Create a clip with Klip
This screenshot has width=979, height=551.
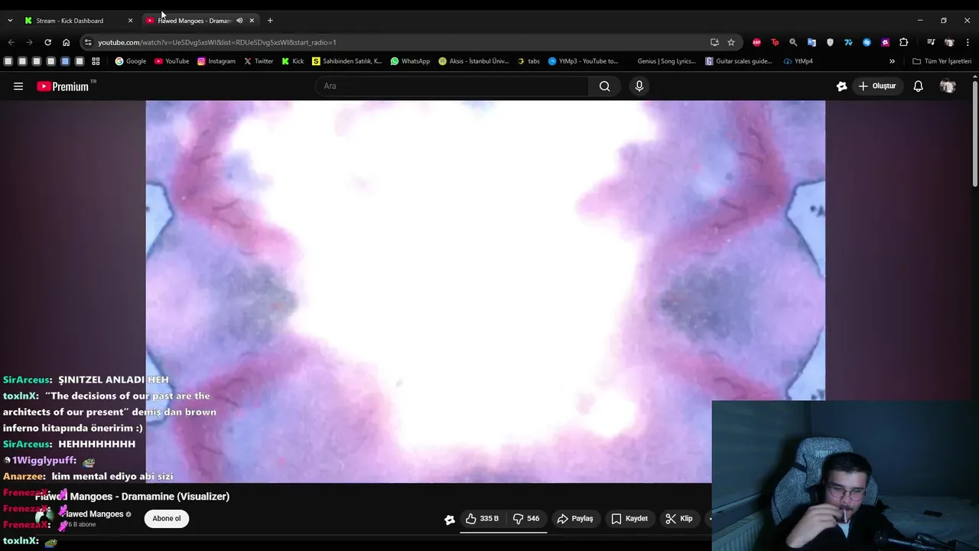[679, 519]
